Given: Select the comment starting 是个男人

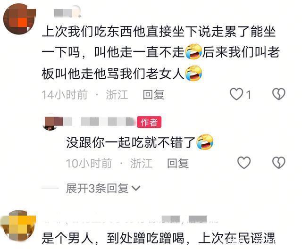Looking at the screenshot, I should click(x=159, y=238).
